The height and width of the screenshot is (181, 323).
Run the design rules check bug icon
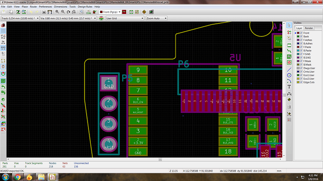tap(95, 12)
